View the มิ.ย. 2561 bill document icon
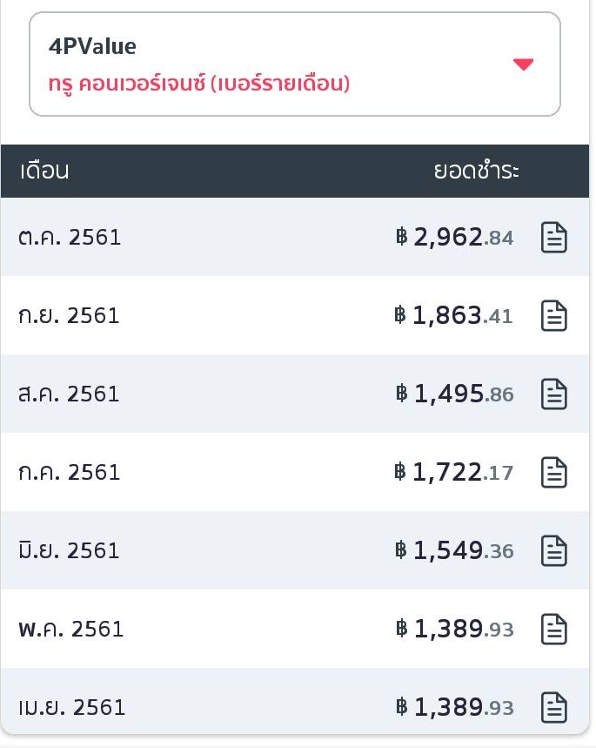 [554, 550]
